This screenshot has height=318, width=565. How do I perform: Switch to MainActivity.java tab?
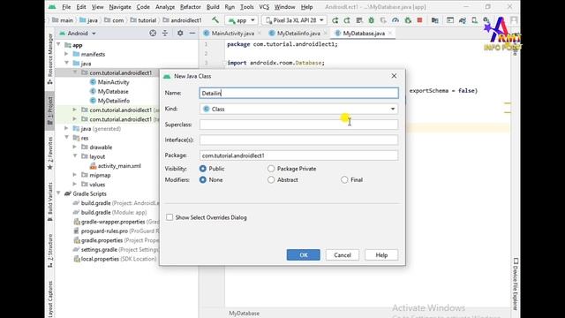coord(232,34)
